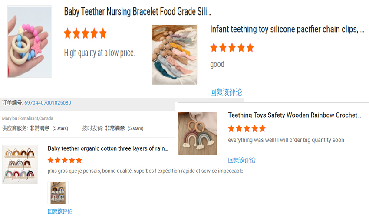Click star rating of organic cotton teether review

[65, 160]
